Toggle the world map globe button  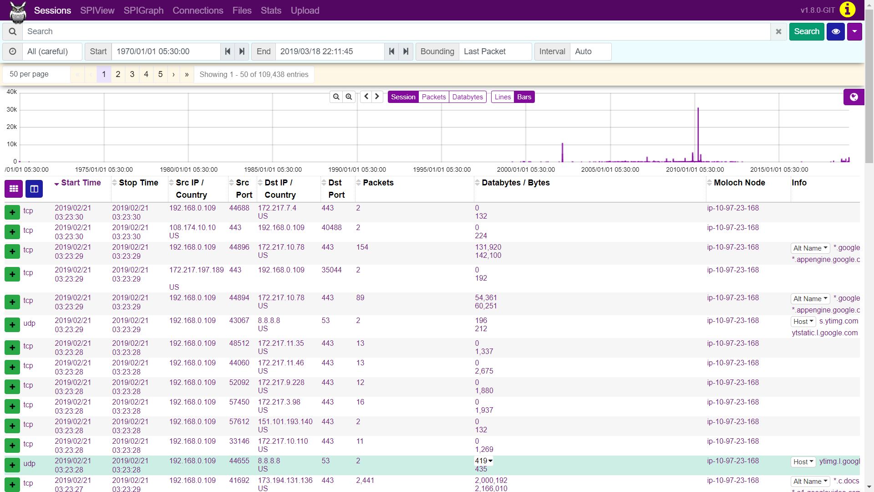(x=854, y=97)
